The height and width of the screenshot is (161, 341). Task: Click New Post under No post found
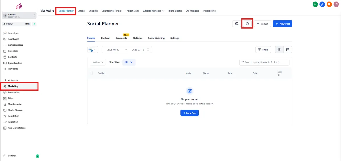190,113
